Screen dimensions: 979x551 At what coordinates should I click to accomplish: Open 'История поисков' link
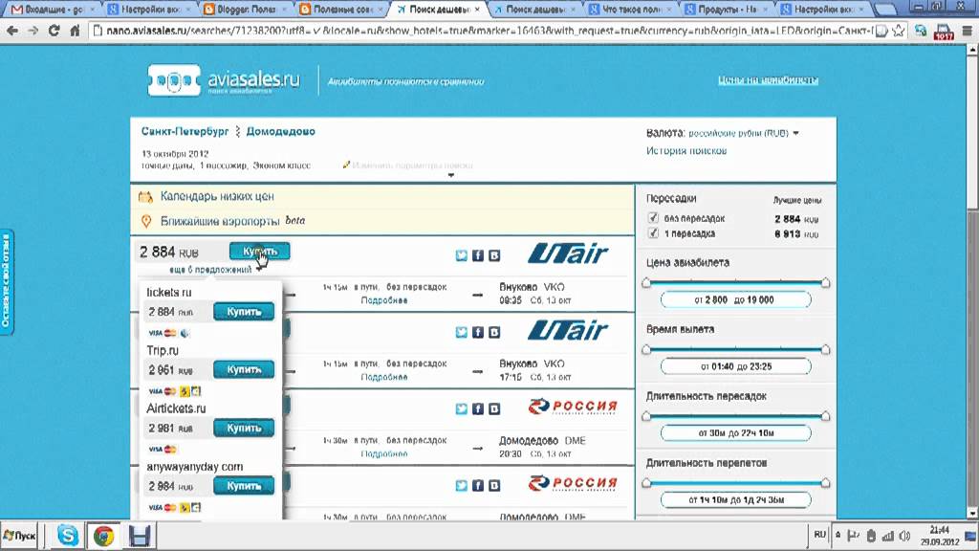(x=686, y=150)
